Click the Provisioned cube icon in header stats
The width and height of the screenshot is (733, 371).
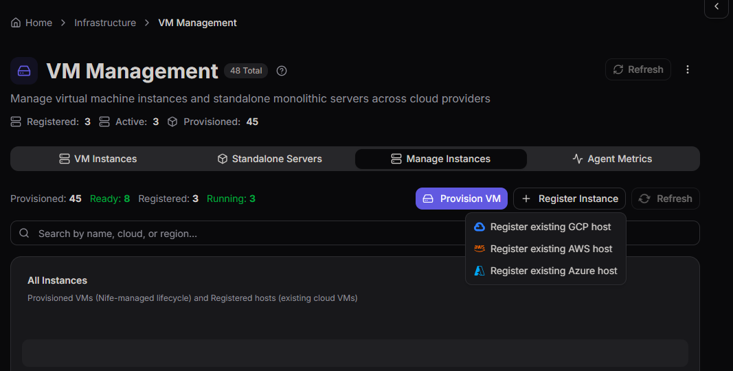pos(172,122)
